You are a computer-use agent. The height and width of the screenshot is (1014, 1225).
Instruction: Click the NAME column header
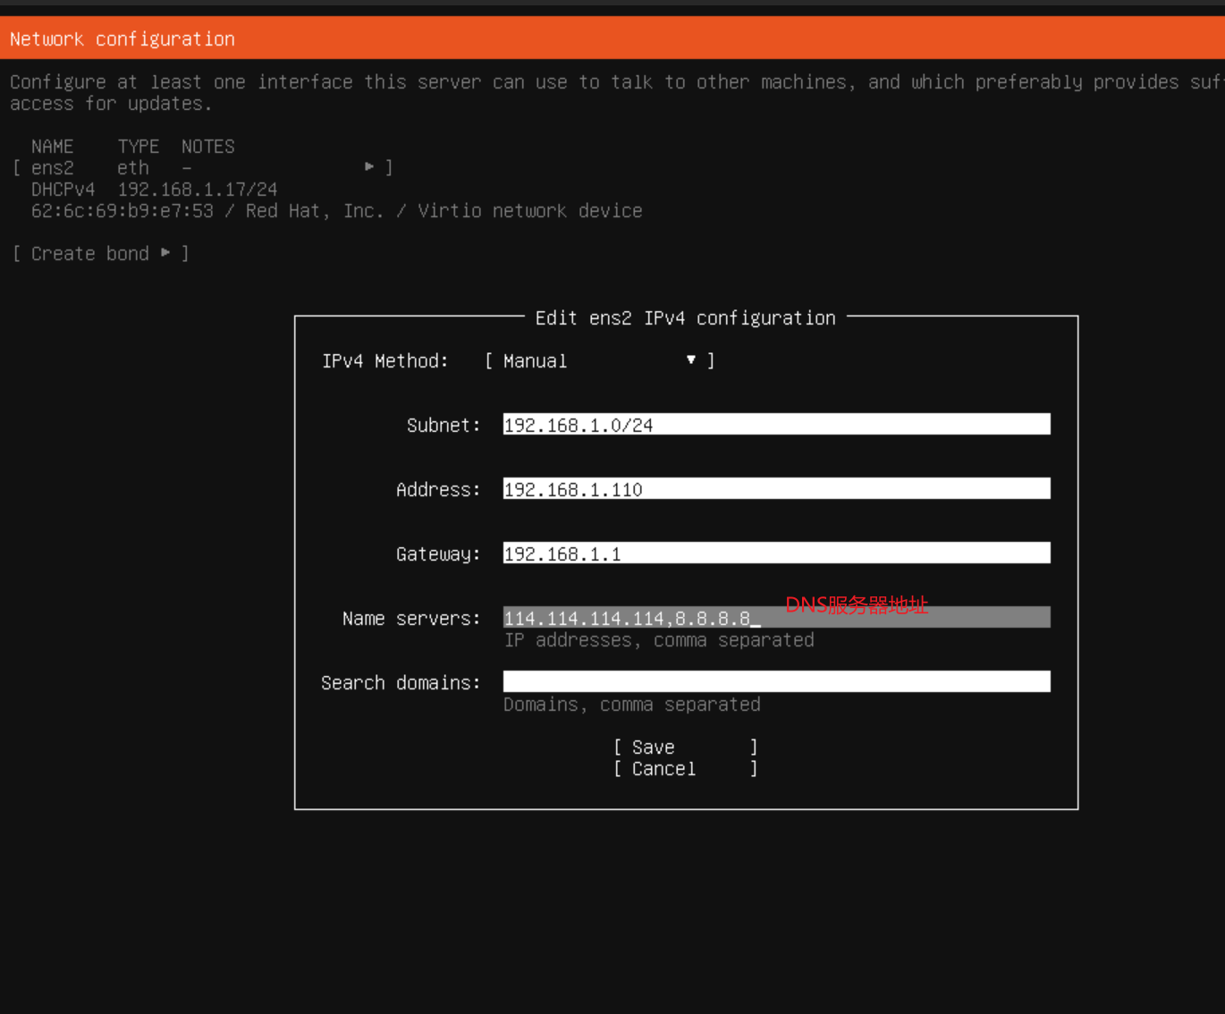coord(53,147)
